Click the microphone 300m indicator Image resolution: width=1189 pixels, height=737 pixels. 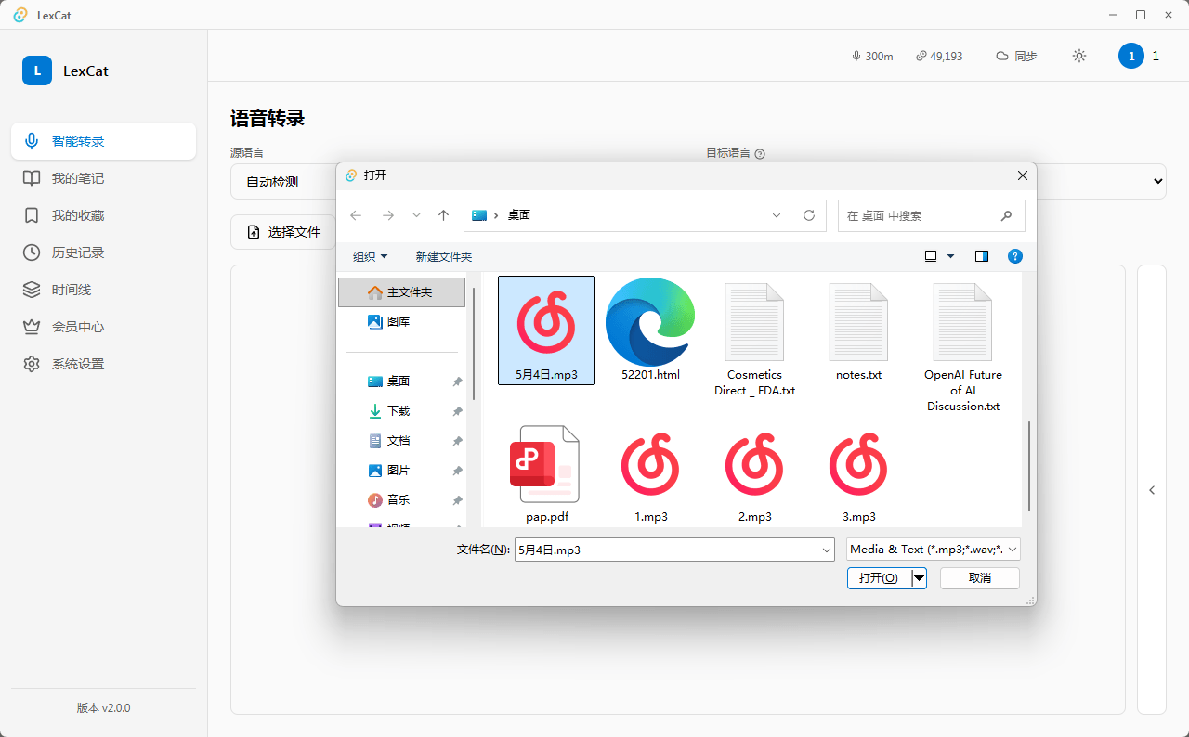tap(872, 56)
